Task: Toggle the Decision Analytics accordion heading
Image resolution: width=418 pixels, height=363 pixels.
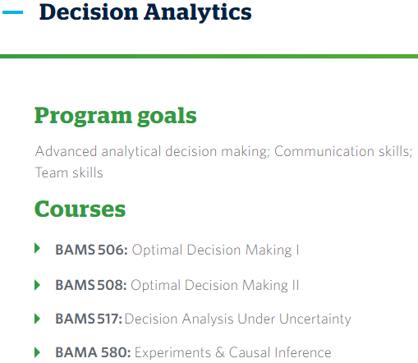Action: [x=145, y=12]
